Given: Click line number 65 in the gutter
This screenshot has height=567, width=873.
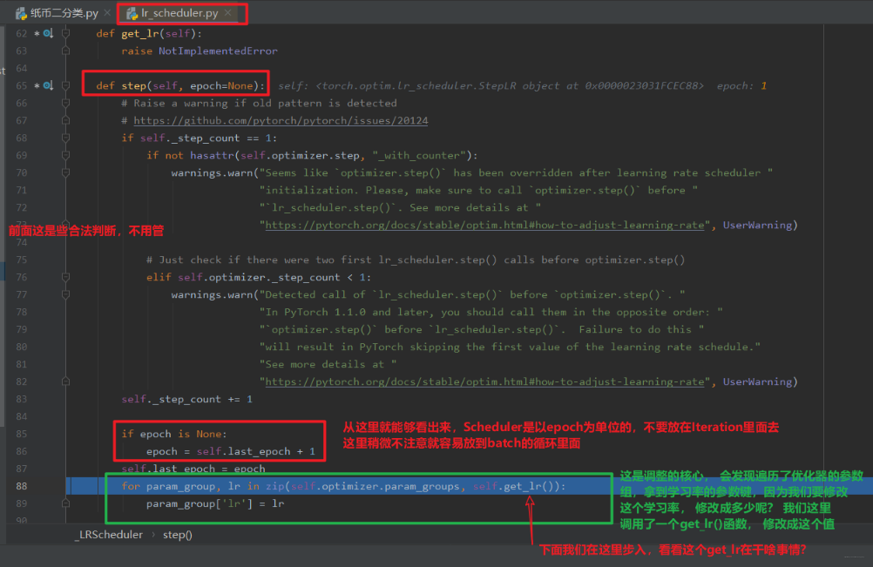Looking at the screenshot, I should pos(21,85).
